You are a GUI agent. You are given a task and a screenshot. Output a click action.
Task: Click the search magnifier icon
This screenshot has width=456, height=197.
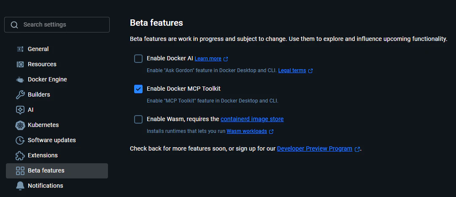click(14, 25)
